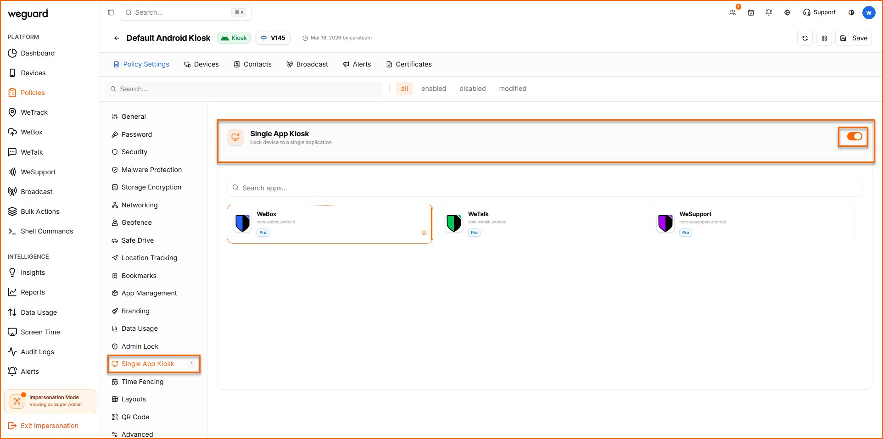Click Exit Impersonation link
The width and height of the screenshot is (883, 439).
(49, 426)
